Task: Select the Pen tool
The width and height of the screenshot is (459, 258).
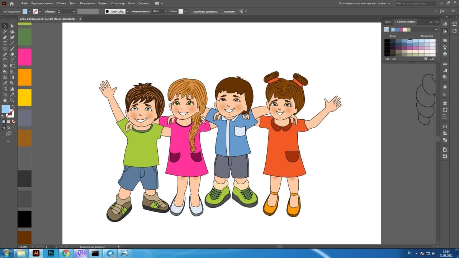Action: point(5,37)
